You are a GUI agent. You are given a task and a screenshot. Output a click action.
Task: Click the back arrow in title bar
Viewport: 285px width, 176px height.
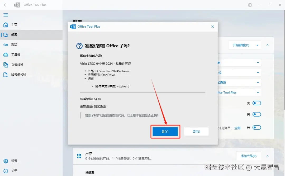(6, 5)
